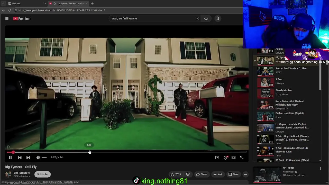The width and height of the screenshot is (329, 185).
Task: Go to YouTube Premium home logo
Action: [x=22, y=18]
